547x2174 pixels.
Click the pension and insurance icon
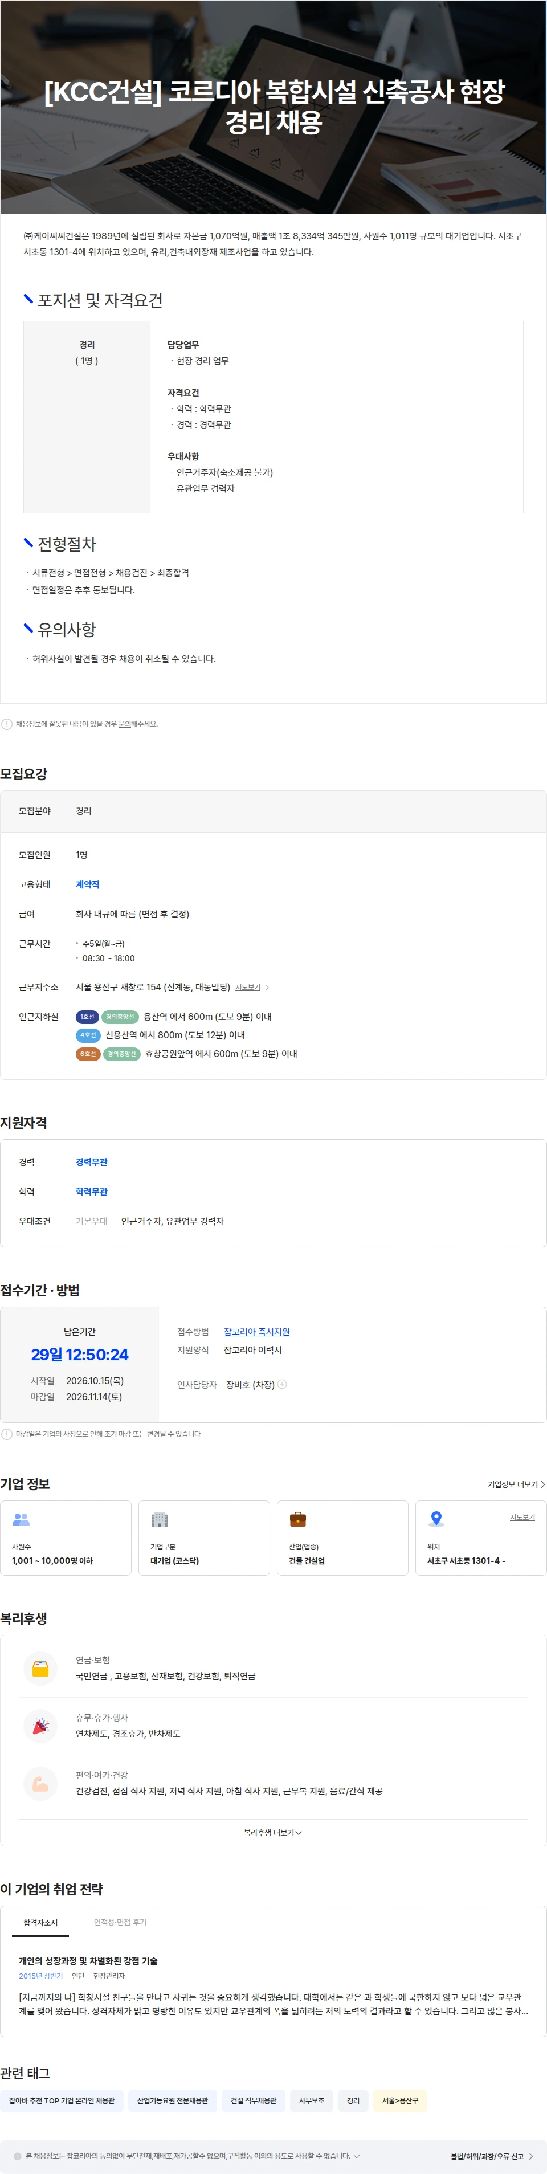(40, 1669)
